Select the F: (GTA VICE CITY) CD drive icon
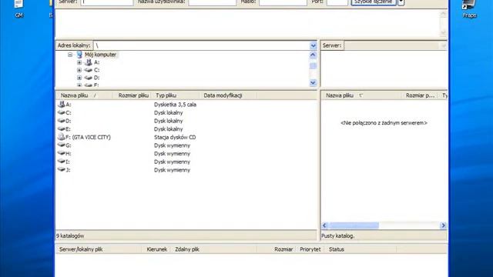 tap(62, 137)
